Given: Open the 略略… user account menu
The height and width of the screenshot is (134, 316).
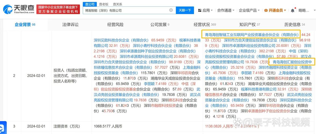Looking at the screenshot, I should tap(304, 10).
